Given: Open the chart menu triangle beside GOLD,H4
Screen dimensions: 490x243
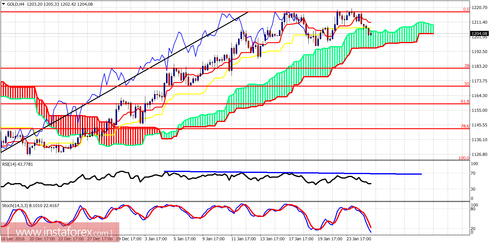Looking at the screenshot, I should (3, 4).
